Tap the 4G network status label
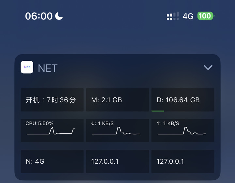This screenshot has height=183, width=235. click(x=188, y=16)
